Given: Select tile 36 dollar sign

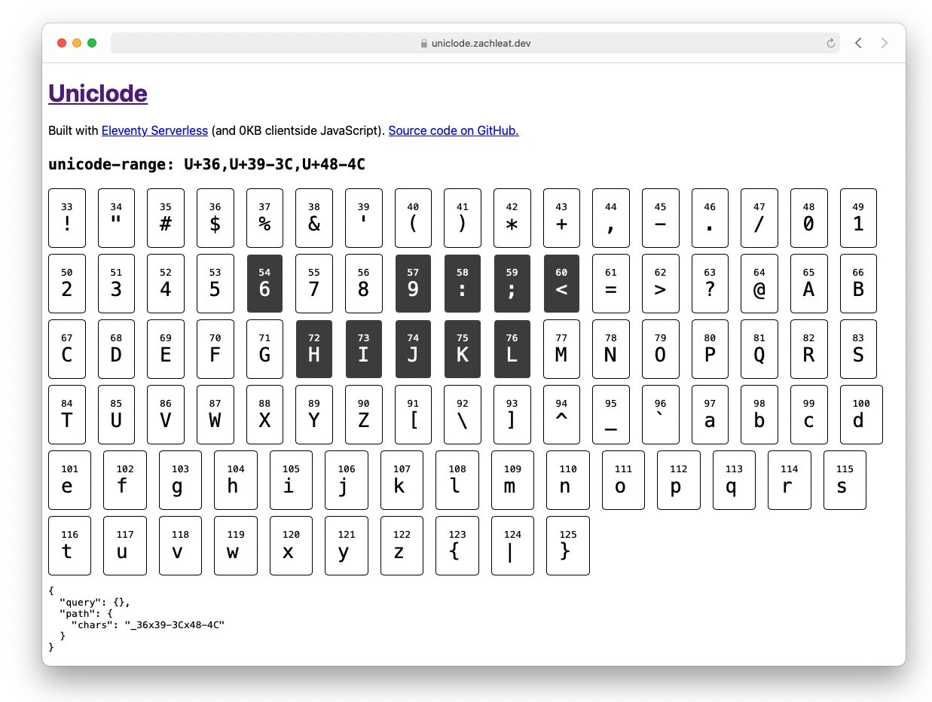Looking at the screenshot, I should coord(215,218).
